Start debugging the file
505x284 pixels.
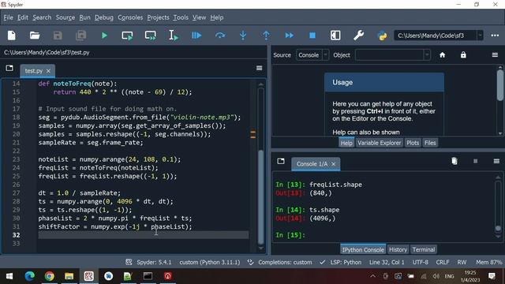196,35
